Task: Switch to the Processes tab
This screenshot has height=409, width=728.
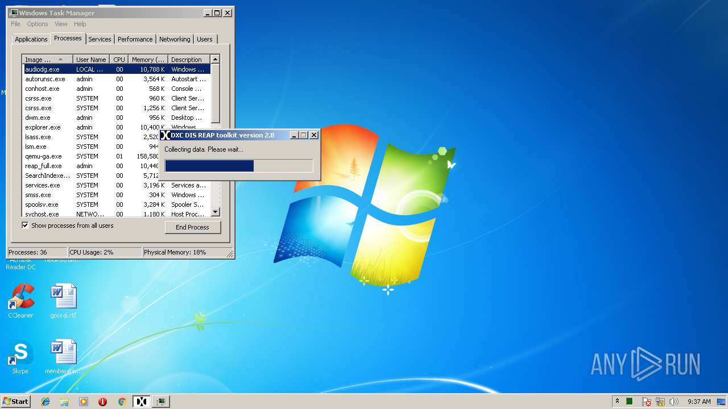Action: point(68,38)
